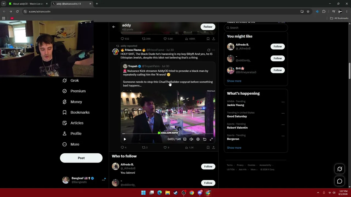Open the Chrome extensions puzzle icon
The width and height of the screenshot is (351, 197).
tap(324, 11)
